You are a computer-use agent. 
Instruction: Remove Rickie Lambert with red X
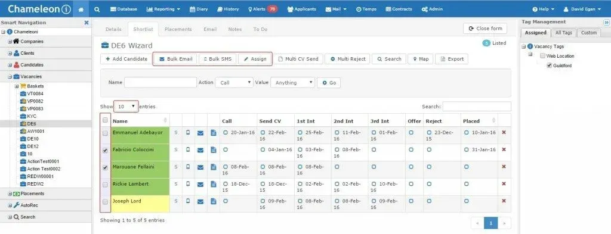point(504,184)
